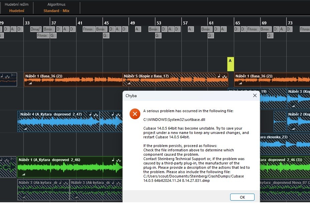Click bar 65 on the ruler
The width and height of the screenshot is (310, 217).
click(238, 23)
